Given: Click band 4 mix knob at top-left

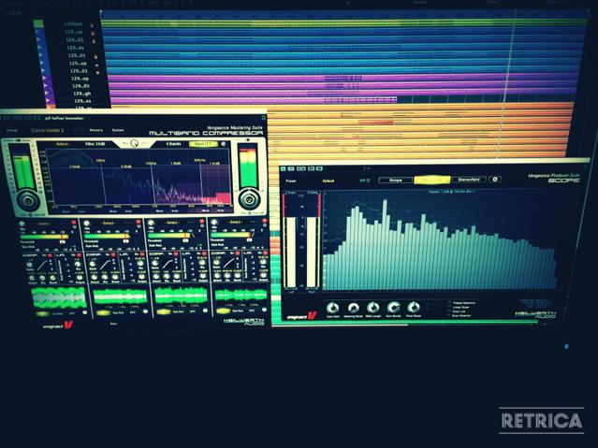Looking at the screenshot, I should click(x=214, y=223).
